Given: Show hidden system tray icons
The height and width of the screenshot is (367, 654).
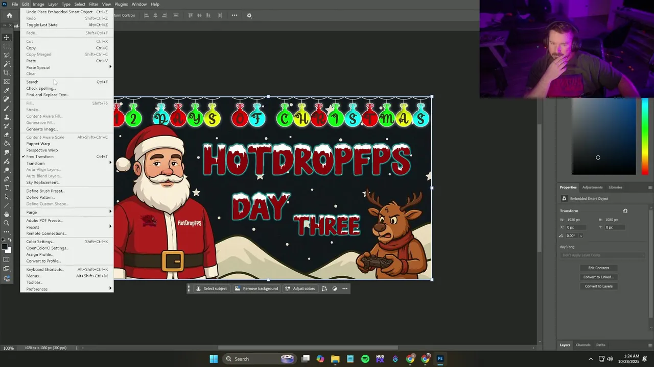Looking at the screenshot, I should pos(591,359).
